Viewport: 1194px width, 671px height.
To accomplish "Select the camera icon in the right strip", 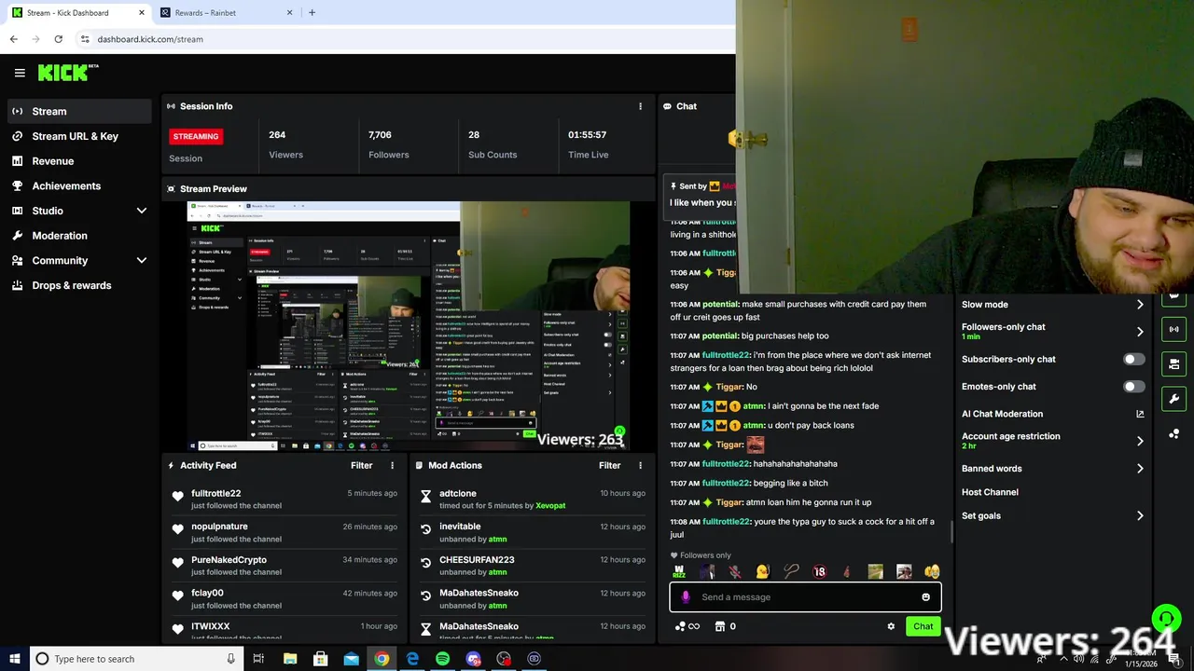I will tap(1173, 363).
